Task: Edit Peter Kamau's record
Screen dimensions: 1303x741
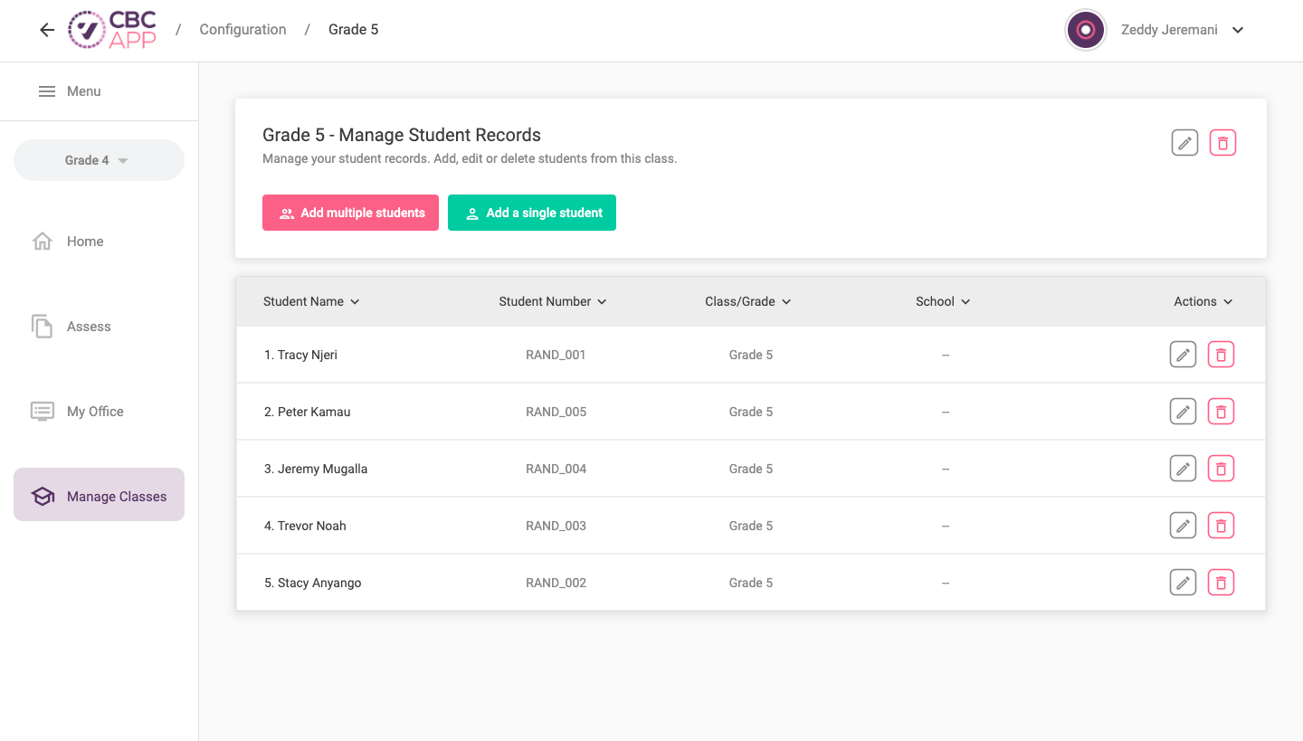Action: coord(1184,412)
